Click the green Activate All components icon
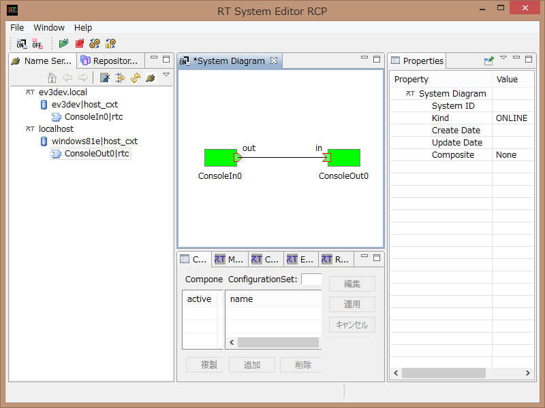545x408 pixels. [x=63, y=44]
